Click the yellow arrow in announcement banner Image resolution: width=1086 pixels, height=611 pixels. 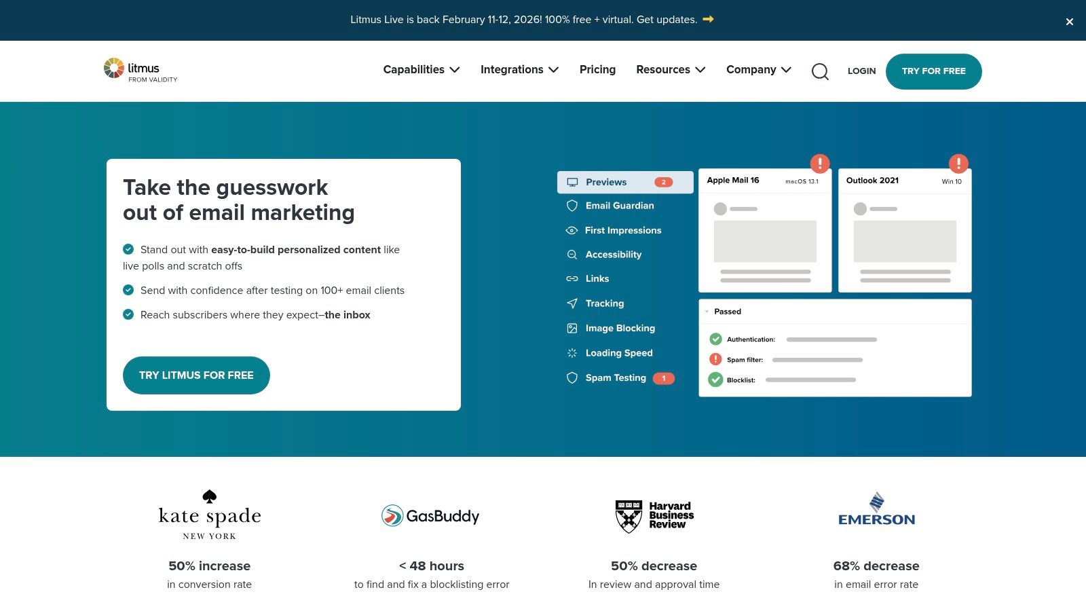point(708,20)
